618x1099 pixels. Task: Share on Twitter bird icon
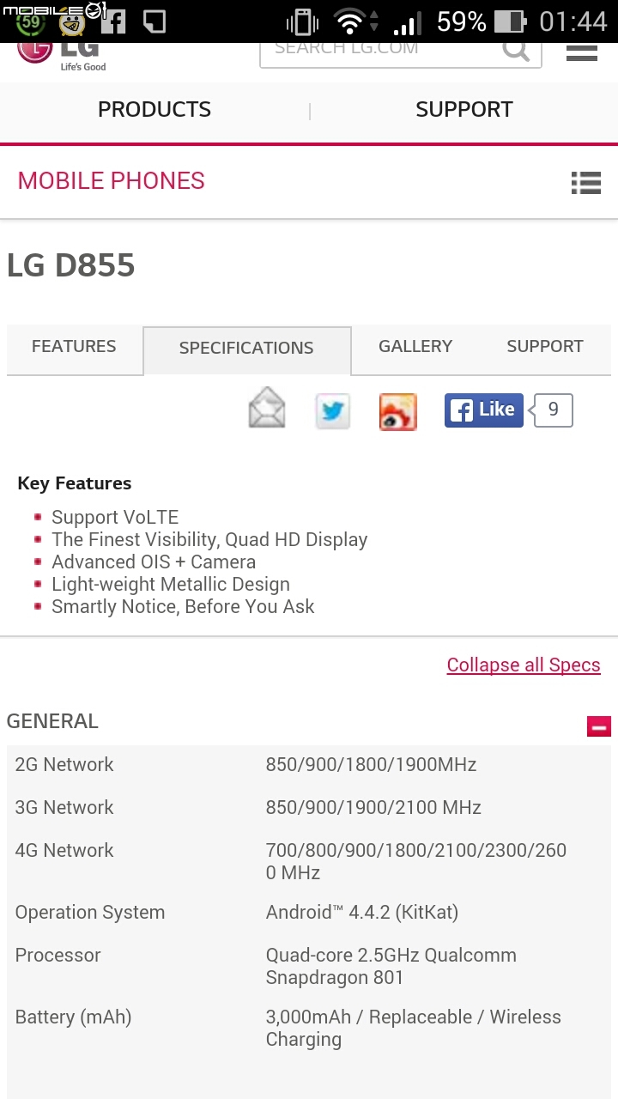332,411
